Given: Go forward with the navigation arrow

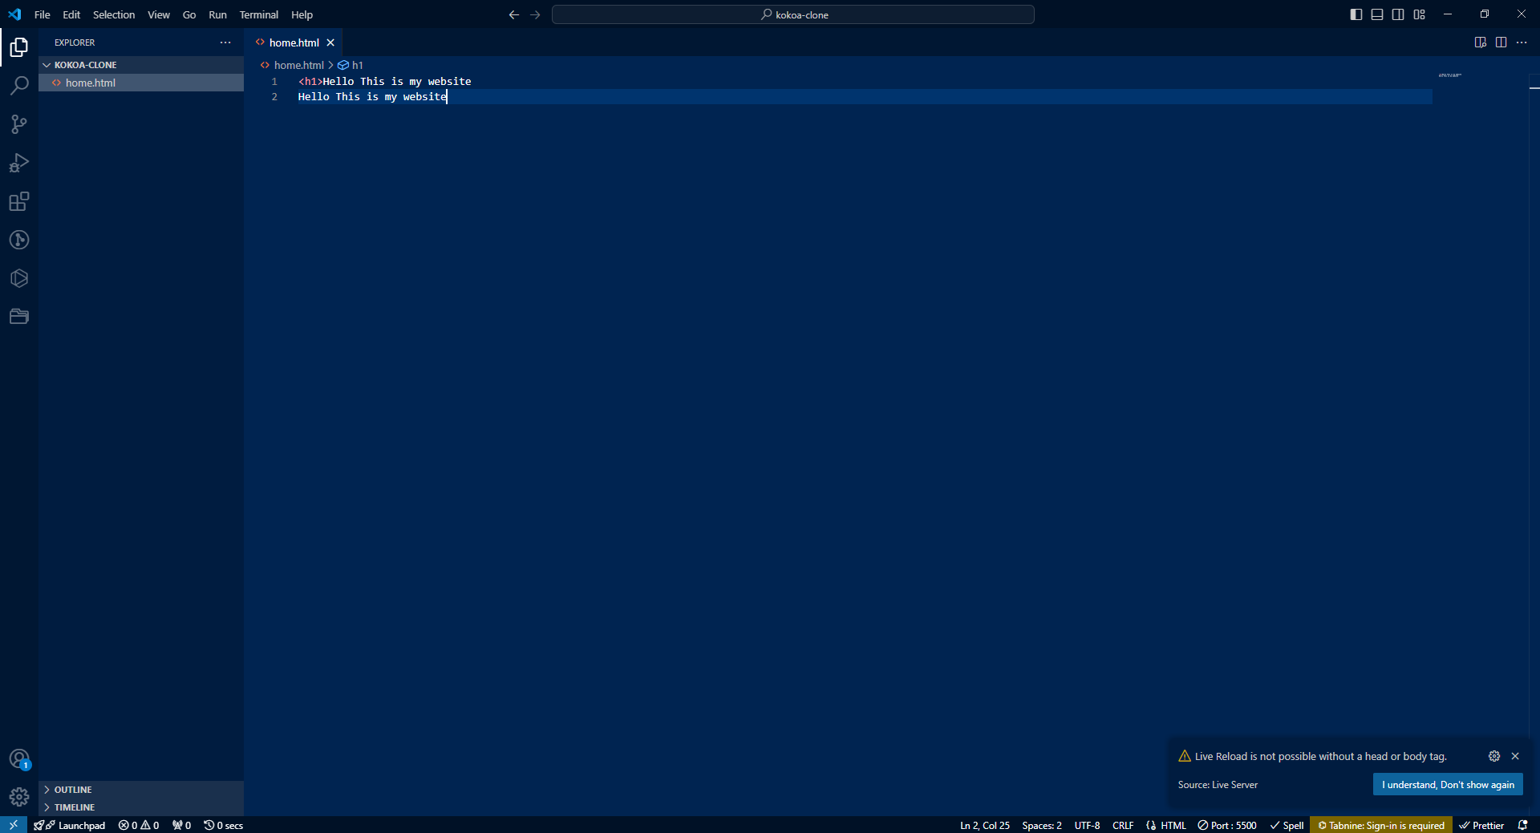Looking at the screenshot, I should coord(535,14).
